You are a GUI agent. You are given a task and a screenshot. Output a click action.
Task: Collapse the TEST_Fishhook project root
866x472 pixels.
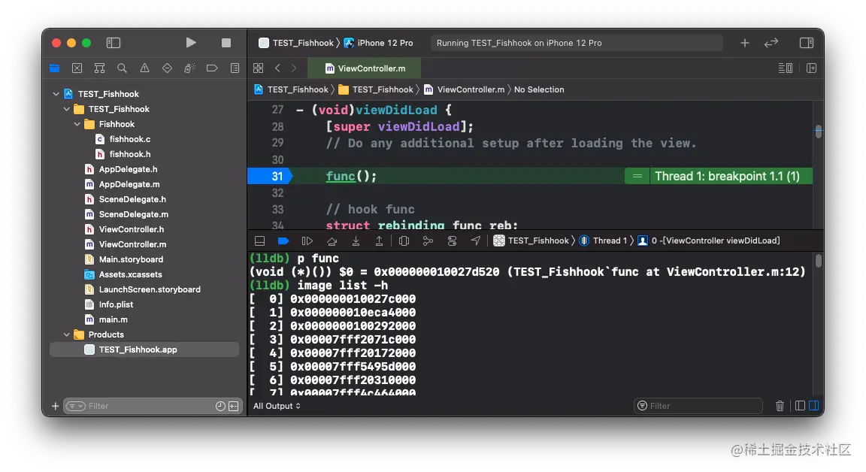pyautogui.click(x=56, y=94)
